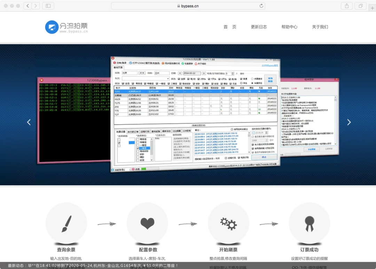
Task: Click 同步服务器时间 in the banner toolbar
Action: click(x=171, y=63)
